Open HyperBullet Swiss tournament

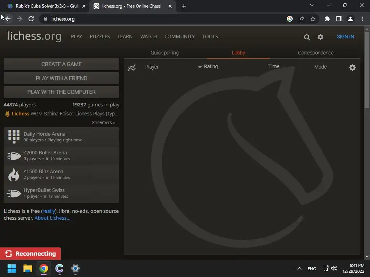[61, 193]
